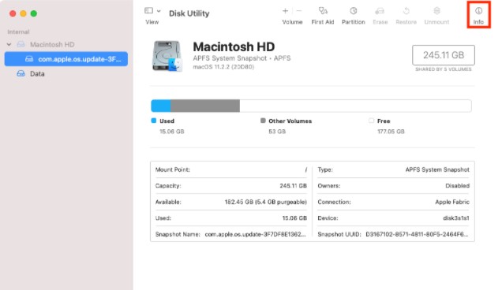Click the white Free legend swatch
This screenshot has height=290, width=502.
(x=372, y=121)
